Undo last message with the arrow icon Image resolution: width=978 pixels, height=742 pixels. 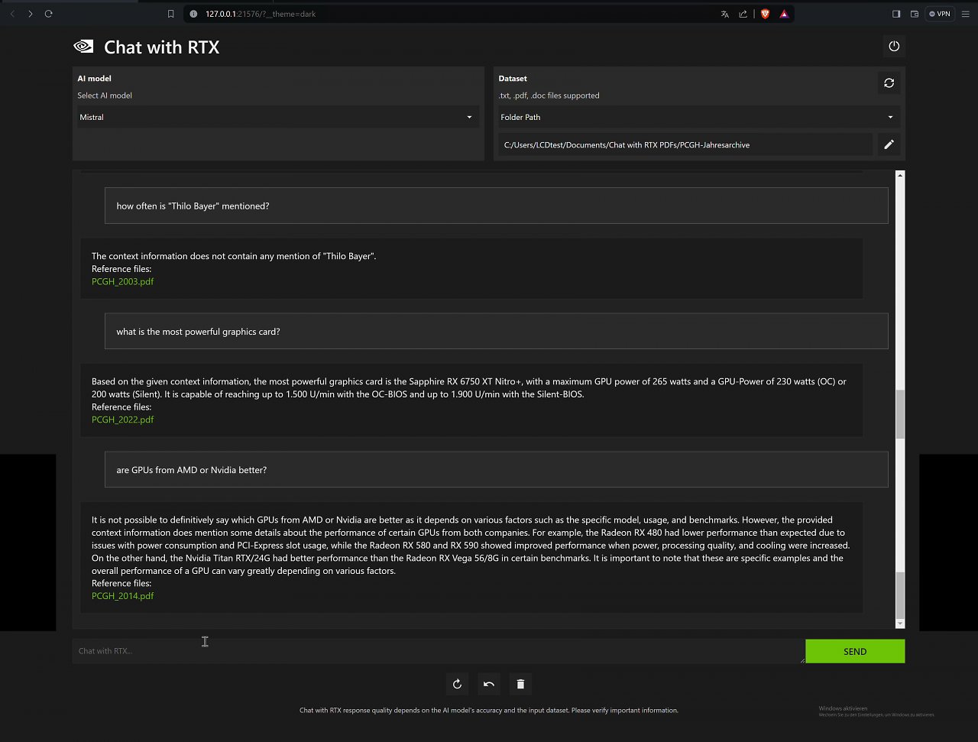[489, 684]
